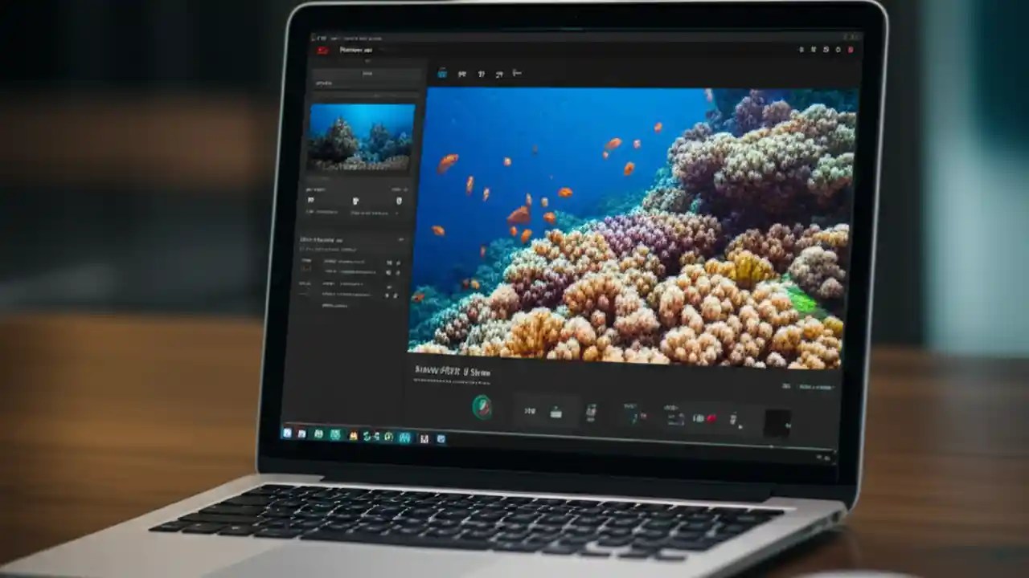Click the green record button below the preview
Image resolution: width=1029 pixels, height=578 pixels.
pos(480,409)
